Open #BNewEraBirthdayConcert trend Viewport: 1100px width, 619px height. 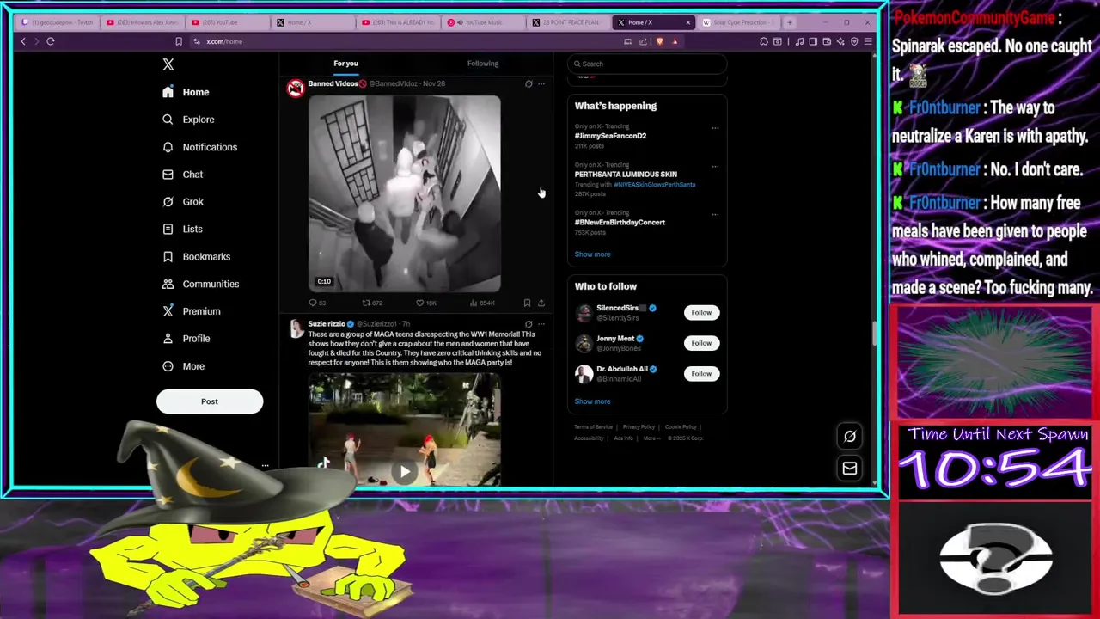(x=620, y=223)
